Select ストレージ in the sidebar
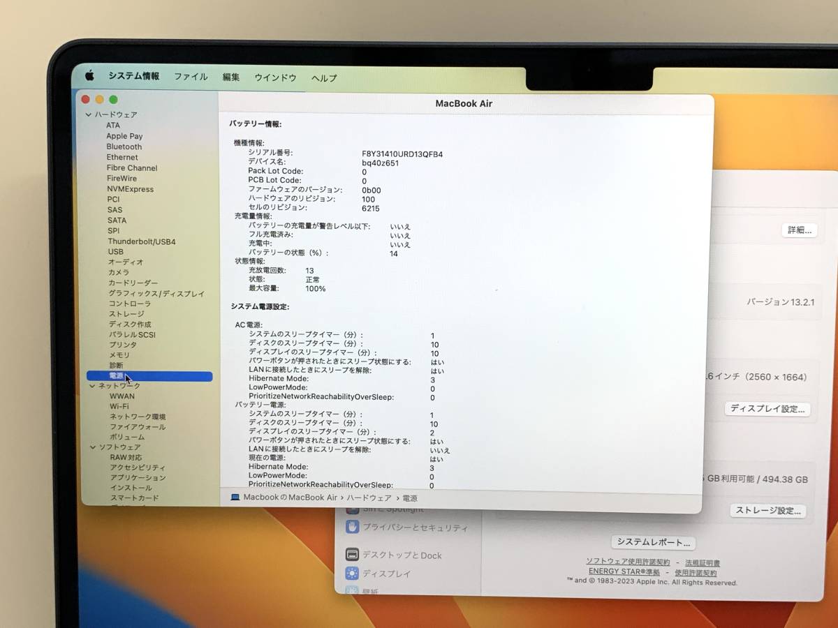 (126, 314)
